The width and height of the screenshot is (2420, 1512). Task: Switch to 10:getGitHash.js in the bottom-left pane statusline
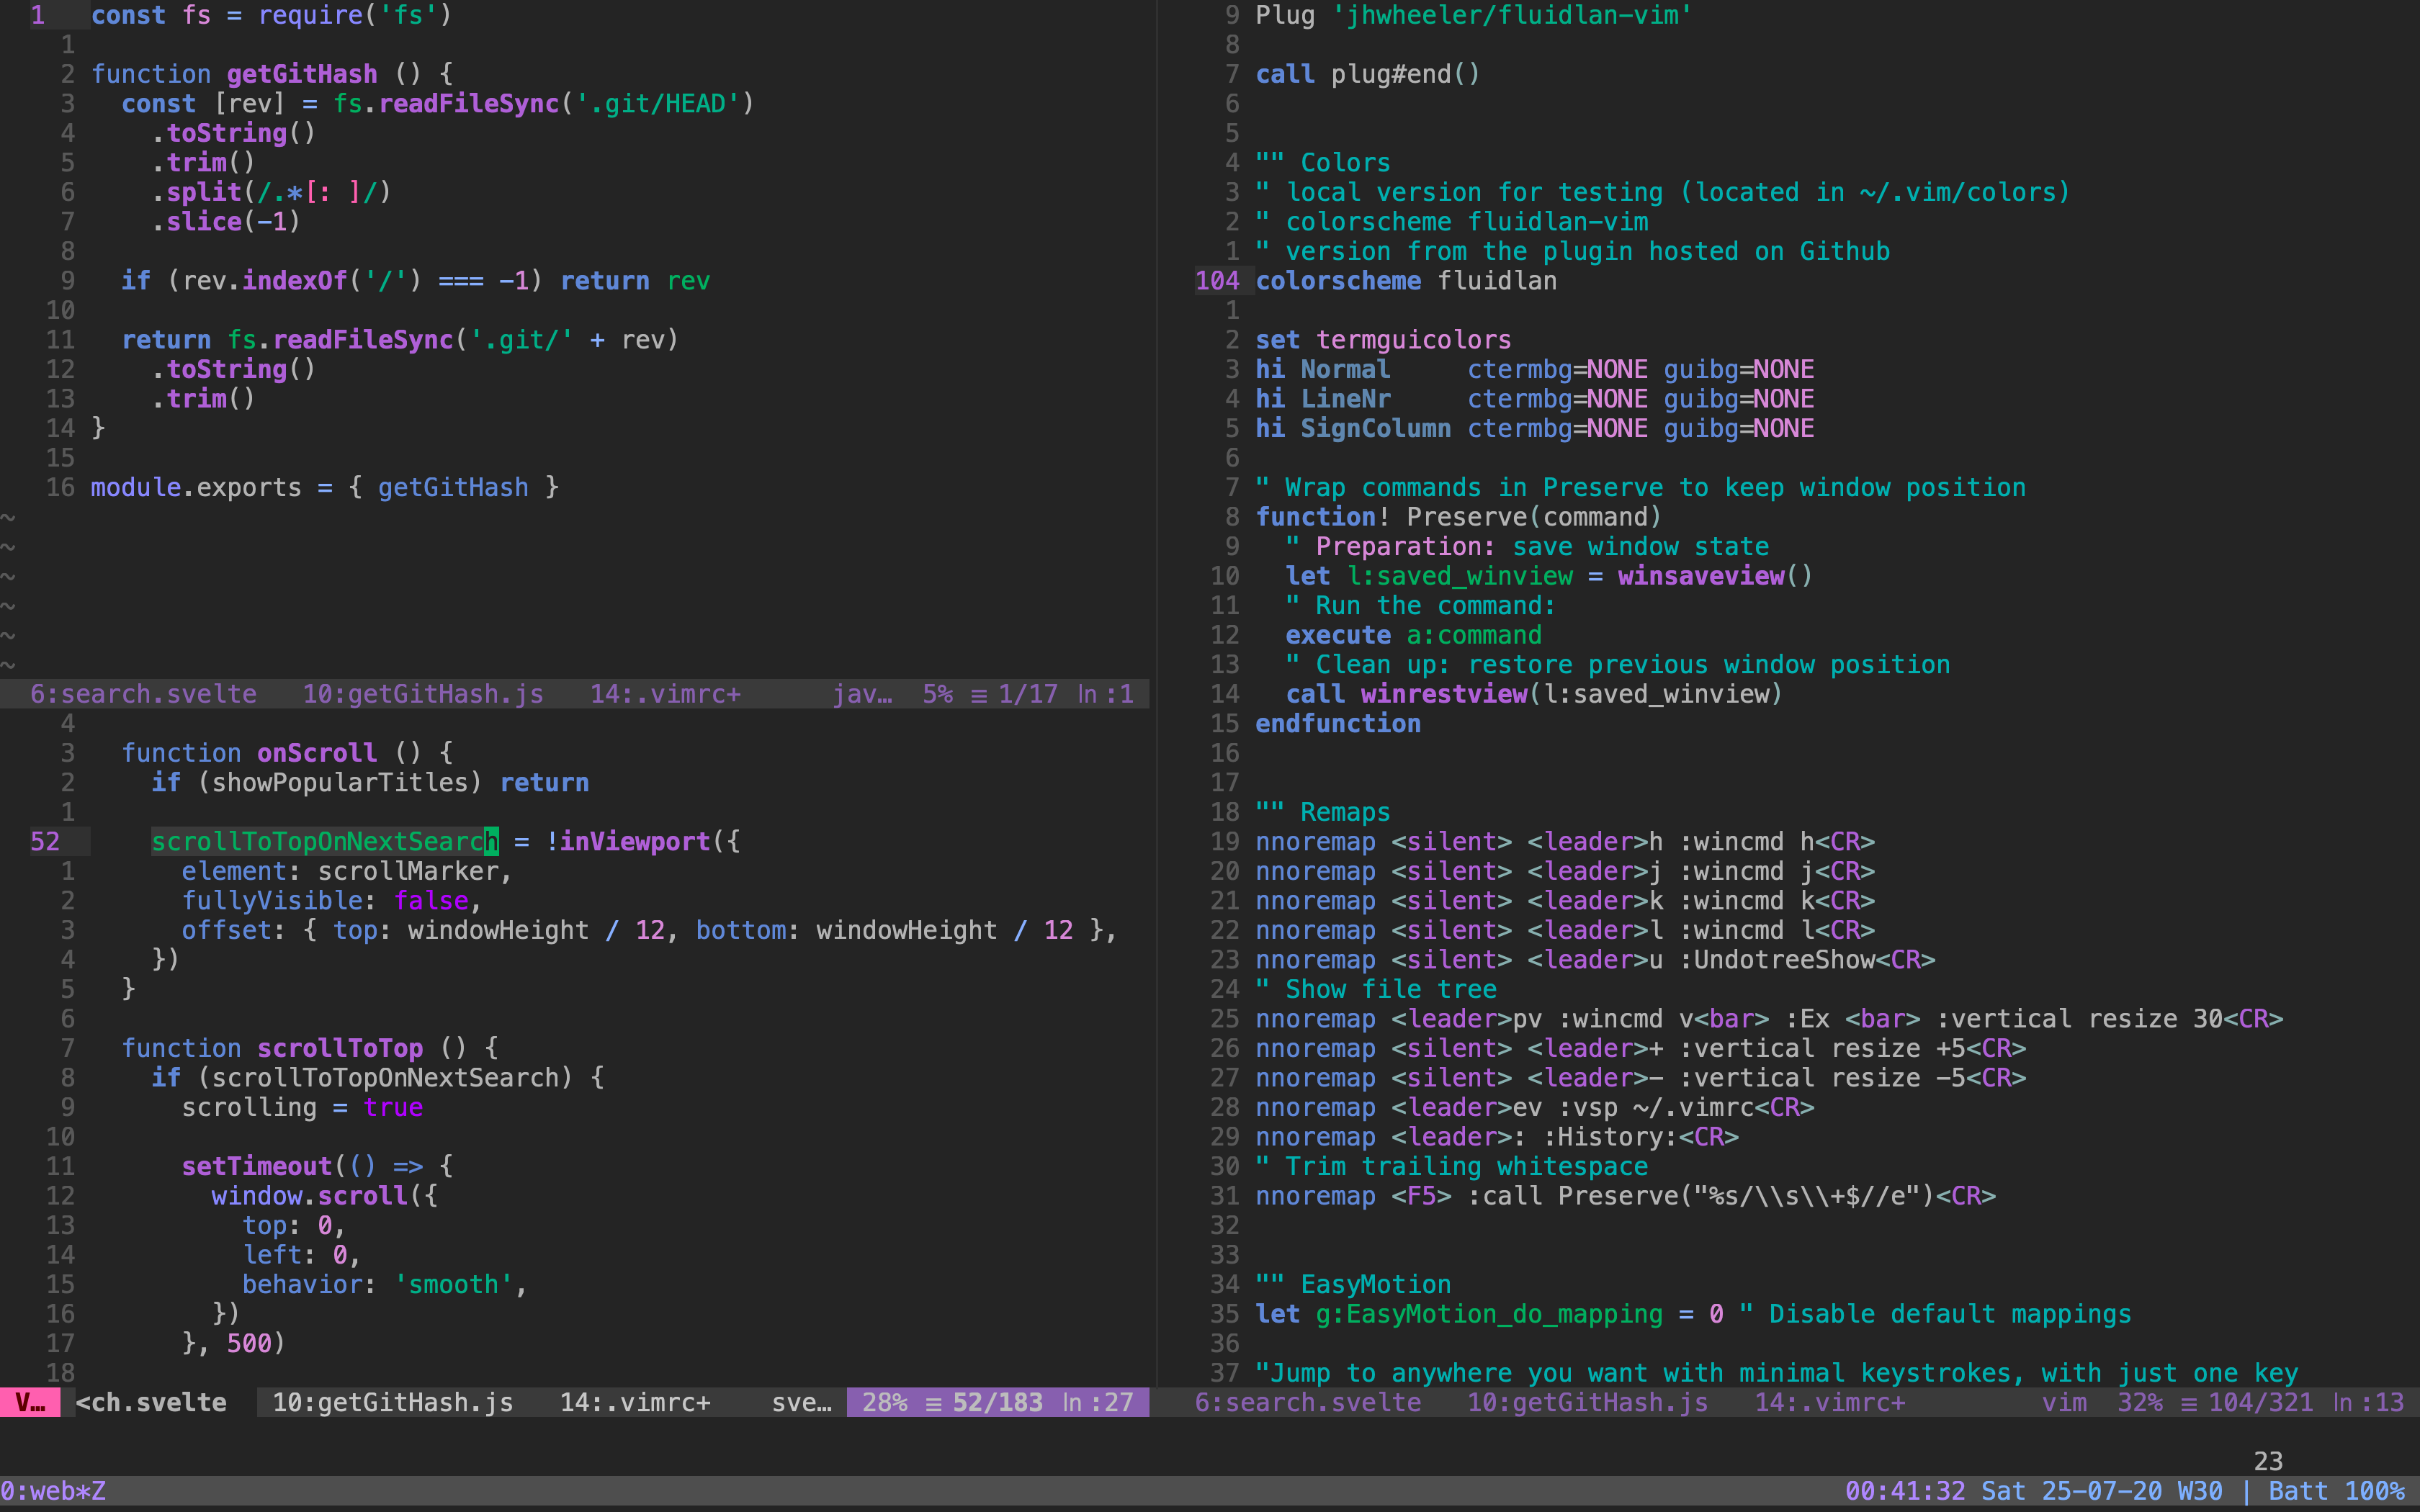point(393,1402)
